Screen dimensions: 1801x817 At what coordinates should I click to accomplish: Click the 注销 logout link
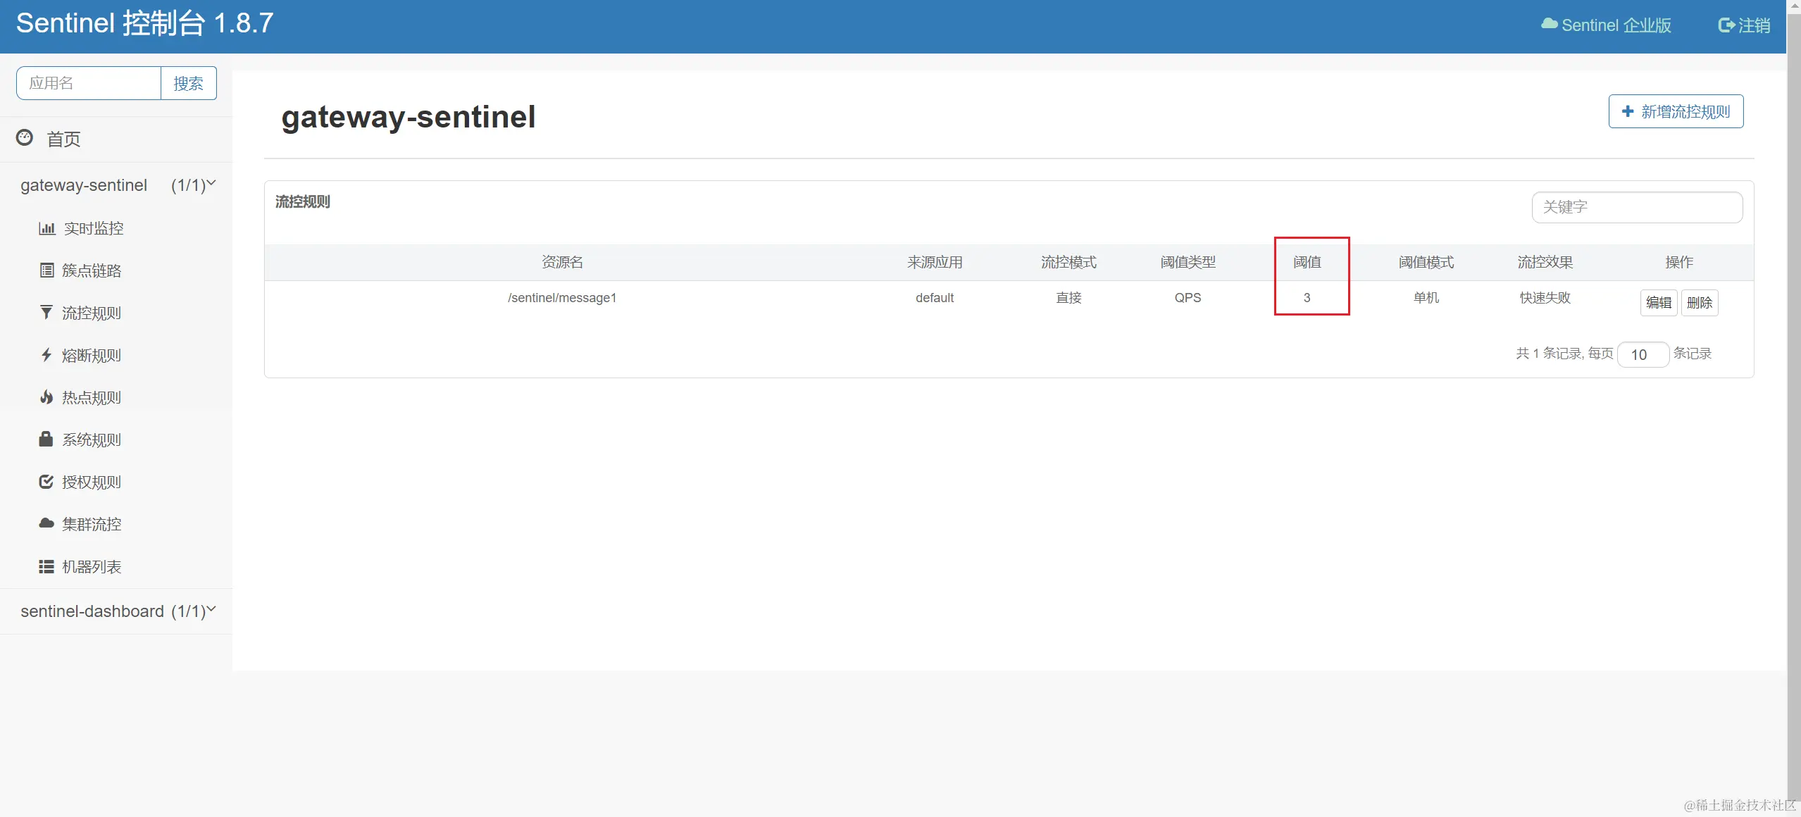click(1744, 25)
